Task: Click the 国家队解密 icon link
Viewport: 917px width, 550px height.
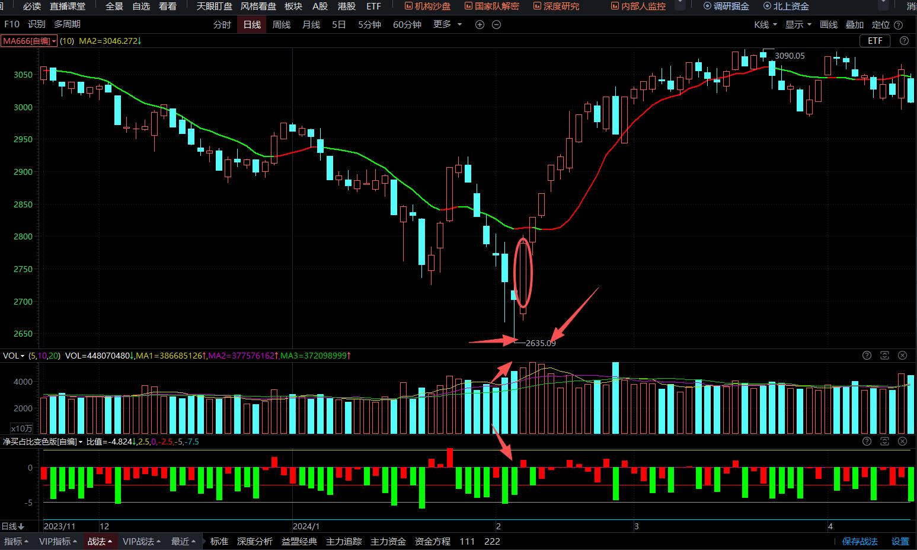Action: 491,6
